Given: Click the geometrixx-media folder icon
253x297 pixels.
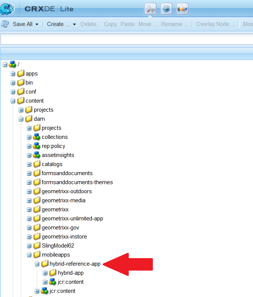Looking at the screenshot, I should [x=37, y=200].
